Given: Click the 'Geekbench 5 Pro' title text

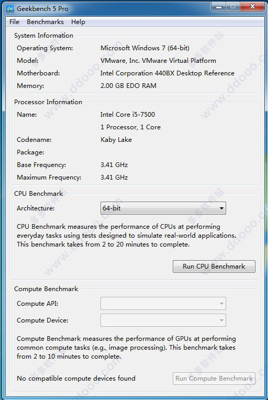Looking at the screenshot, I should coord(42,9).
